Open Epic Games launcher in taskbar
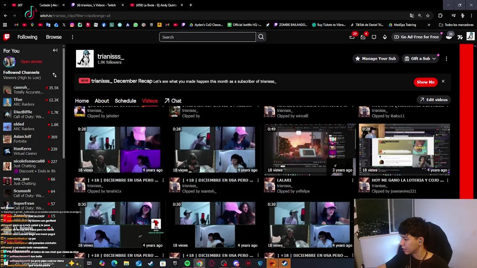The image size is (477, 268). [175, 264]
